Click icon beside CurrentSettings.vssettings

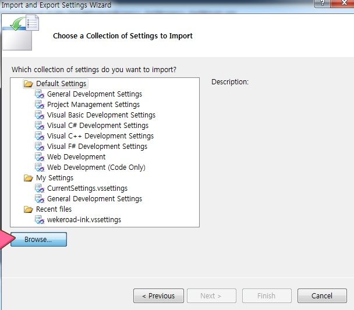click(40, 188)
